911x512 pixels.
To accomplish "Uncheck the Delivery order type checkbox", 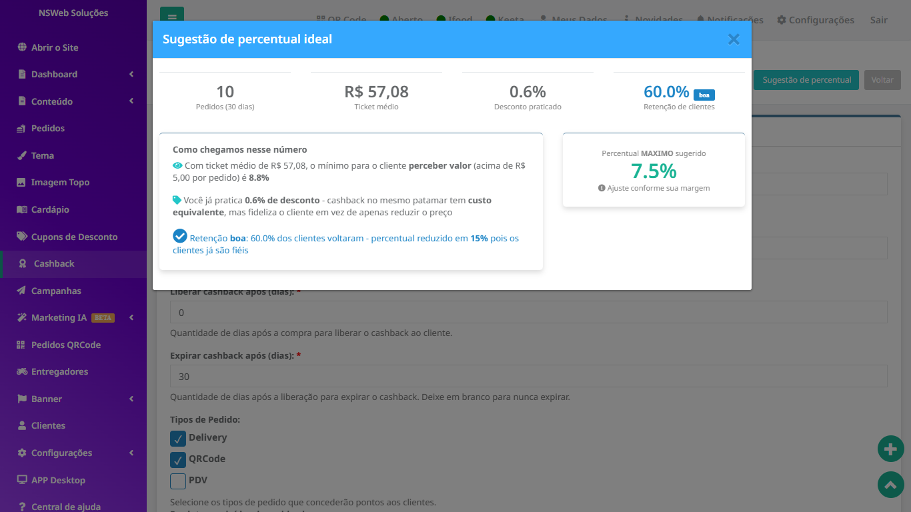I will tap(178, 438).
